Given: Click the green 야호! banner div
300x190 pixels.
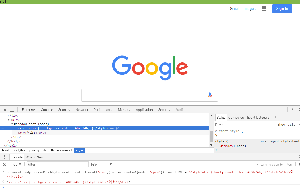Looking at the screenshot, I should [x=150, y=2].
